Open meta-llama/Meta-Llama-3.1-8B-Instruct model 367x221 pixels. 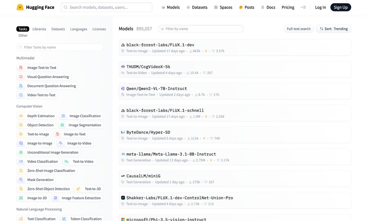coord(235,157)
